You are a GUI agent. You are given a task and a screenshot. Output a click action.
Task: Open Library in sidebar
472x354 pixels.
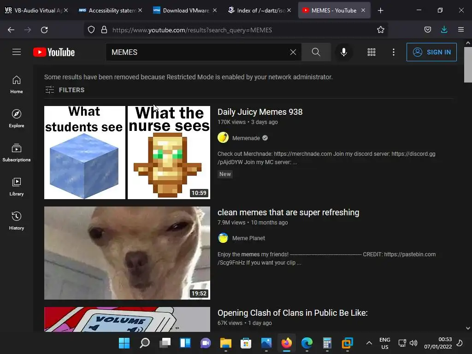[17, 187]
